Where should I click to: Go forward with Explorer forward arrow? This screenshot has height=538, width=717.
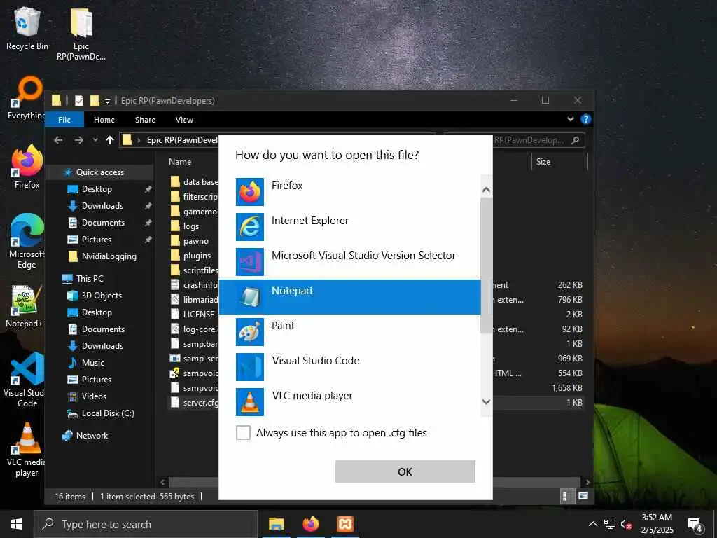pos(78,140)
